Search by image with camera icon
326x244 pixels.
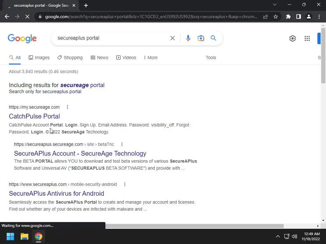click(201, 38)
